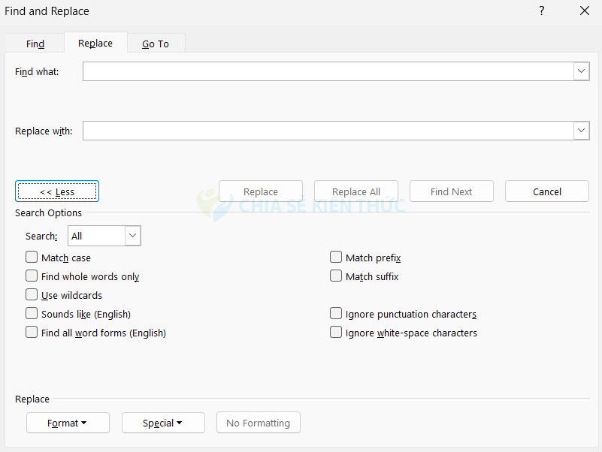Enable Use wildcards option
The image size is (602, 452).
[32, 295]
